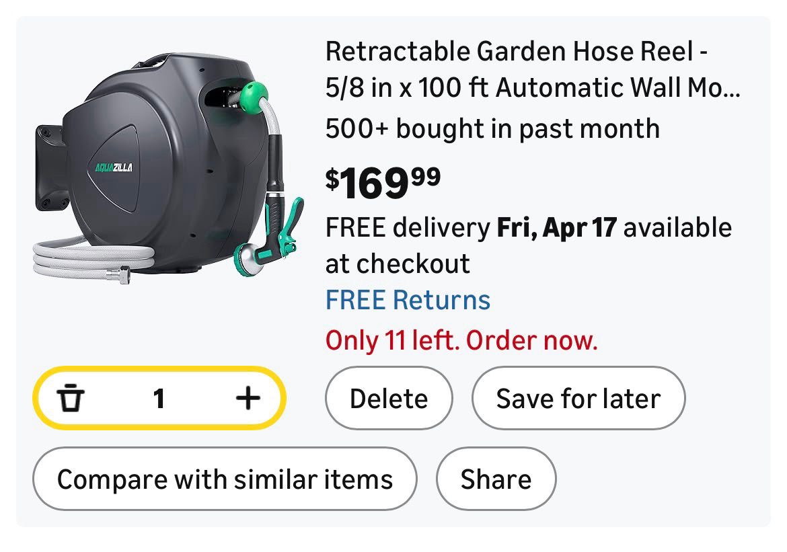Click the $169.99 price

pos(383,182)
